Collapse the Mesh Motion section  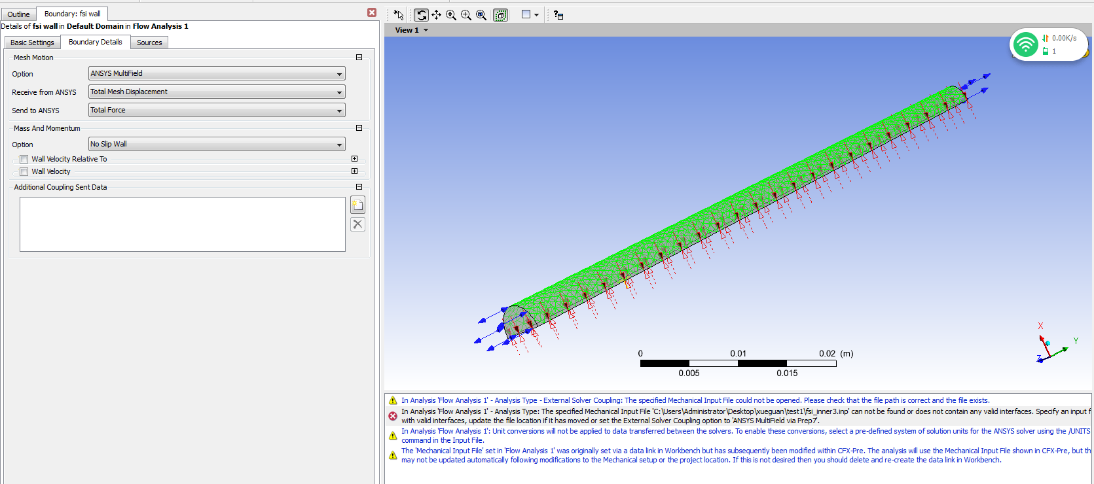pyautogui.click(x=359, y=58)
